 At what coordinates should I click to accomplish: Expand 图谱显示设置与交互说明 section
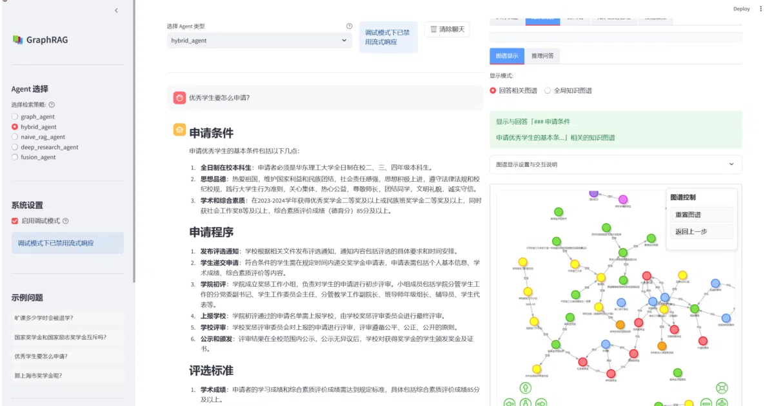615,164
